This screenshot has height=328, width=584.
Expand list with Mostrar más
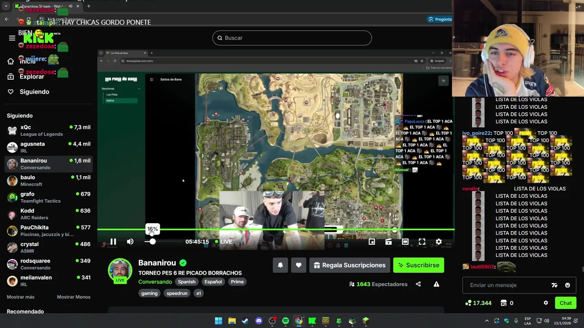21,297
